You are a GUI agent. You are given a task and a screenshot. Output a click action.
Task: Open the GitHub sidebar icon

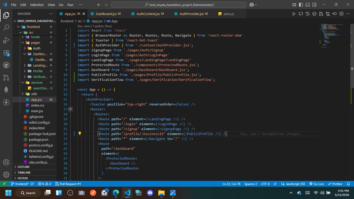[6, 65]
